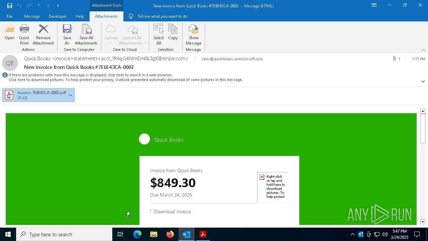The width and height of the screenshot is (428, 241).
Task: Click the Due March 24, 2025 text
Action: [x=171, y=195]
